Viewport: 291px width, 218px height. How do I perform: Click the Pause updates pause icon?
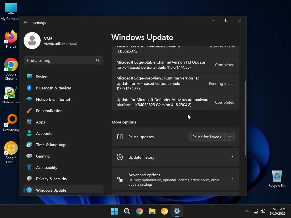click(x=120, y=137)
